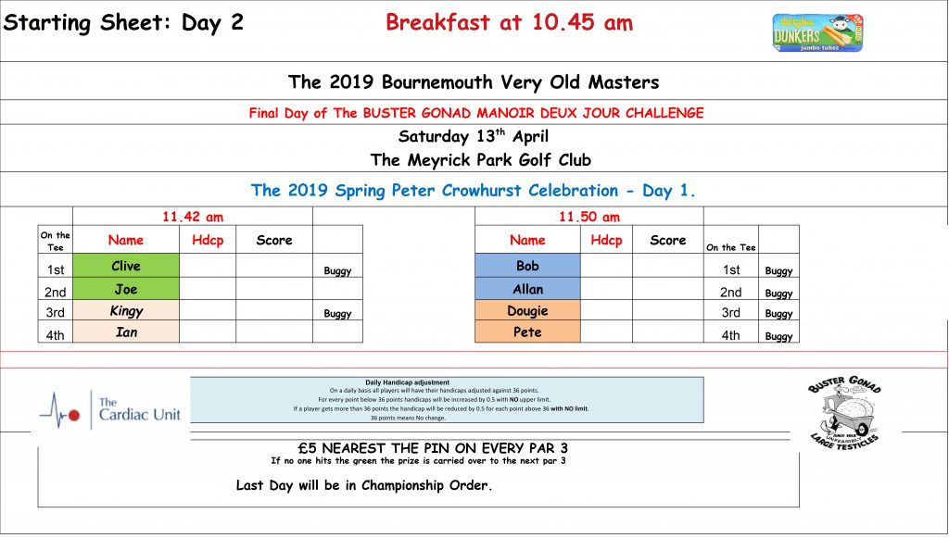
Task: Click the Breakfast at 10.45 am heading
Action: click(509, 23)
